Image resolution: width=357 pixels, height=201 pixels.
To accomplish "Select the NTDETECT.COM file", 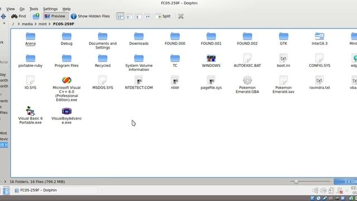I will pyautogui.click(x=139, y=83).
